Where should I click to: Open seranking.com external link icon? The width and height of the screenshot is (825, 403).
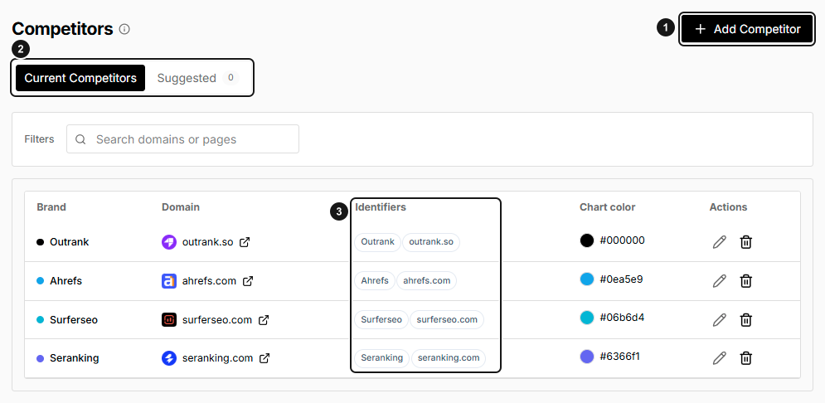click(x=264, y=358)
